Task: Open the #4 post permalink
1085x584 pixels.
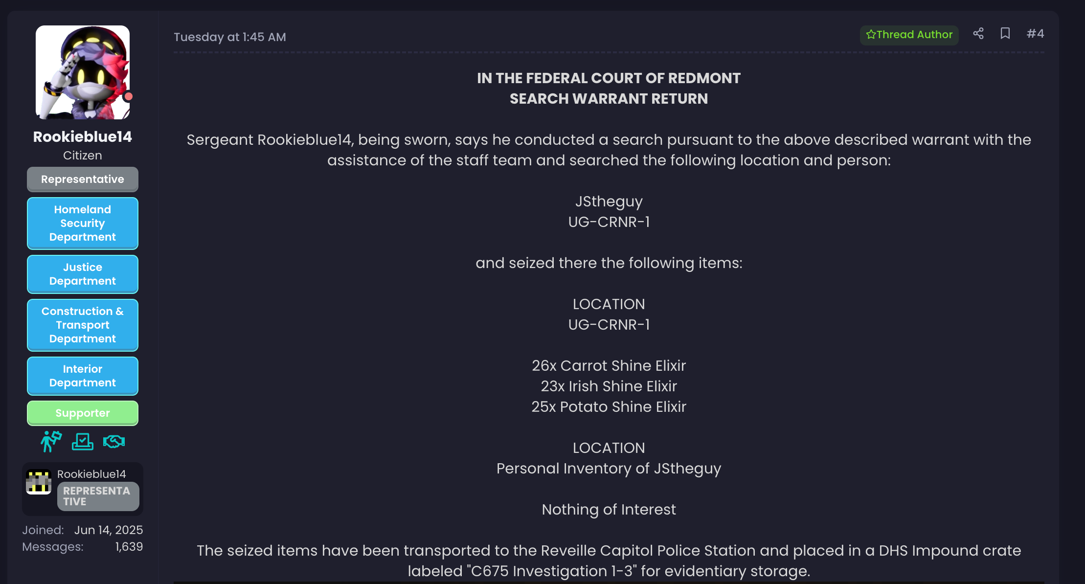Action: tap(1035, 34)
